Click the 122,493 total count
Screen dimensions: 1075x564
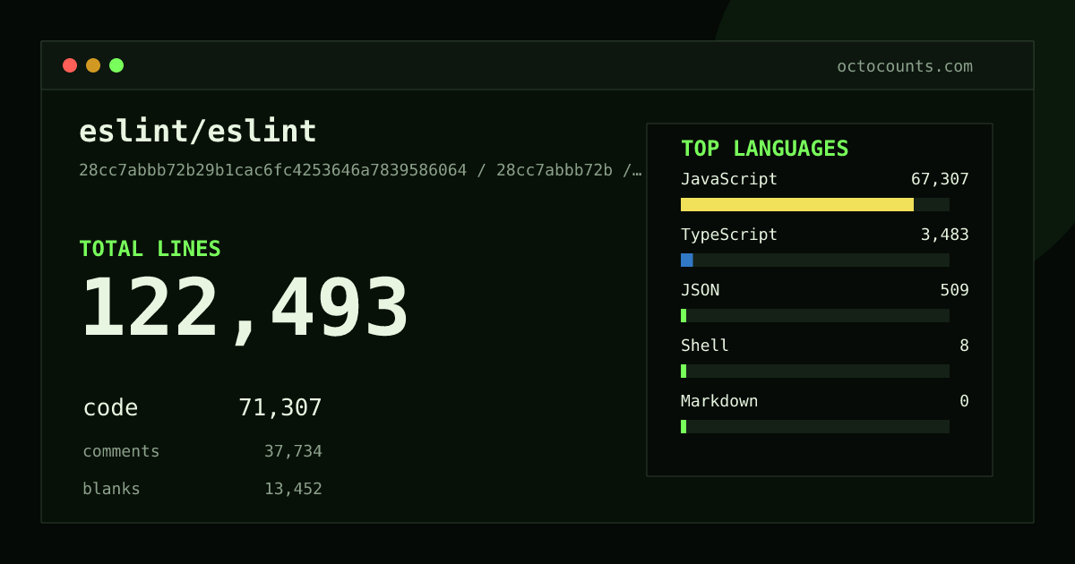point(245,309)
